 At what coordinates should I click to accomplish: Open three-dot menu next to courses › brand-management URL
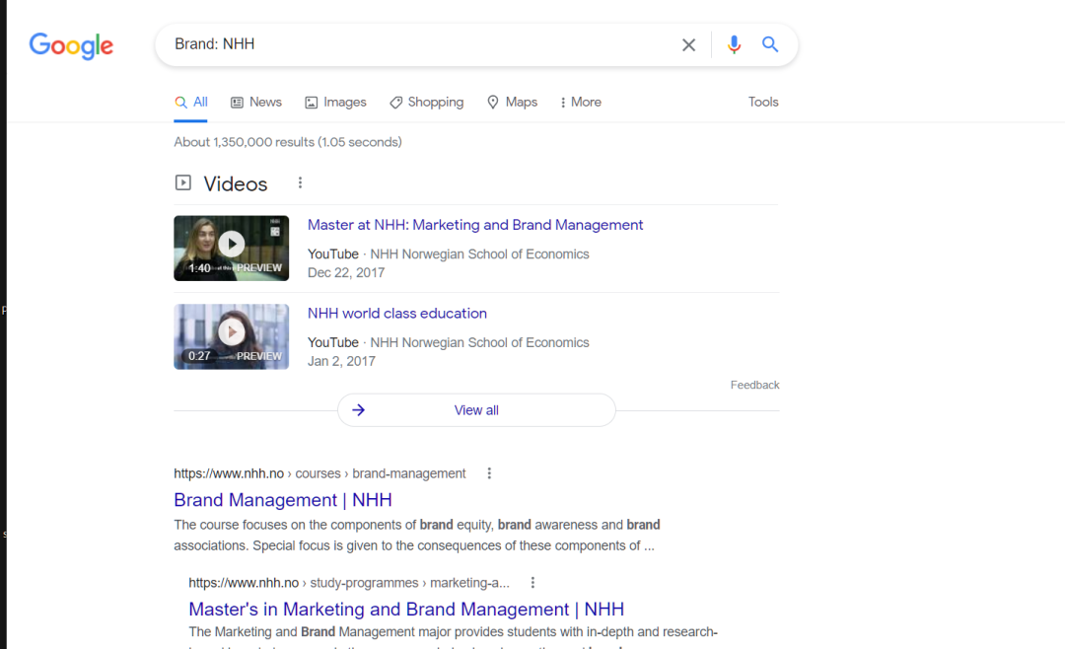(489, 473)
